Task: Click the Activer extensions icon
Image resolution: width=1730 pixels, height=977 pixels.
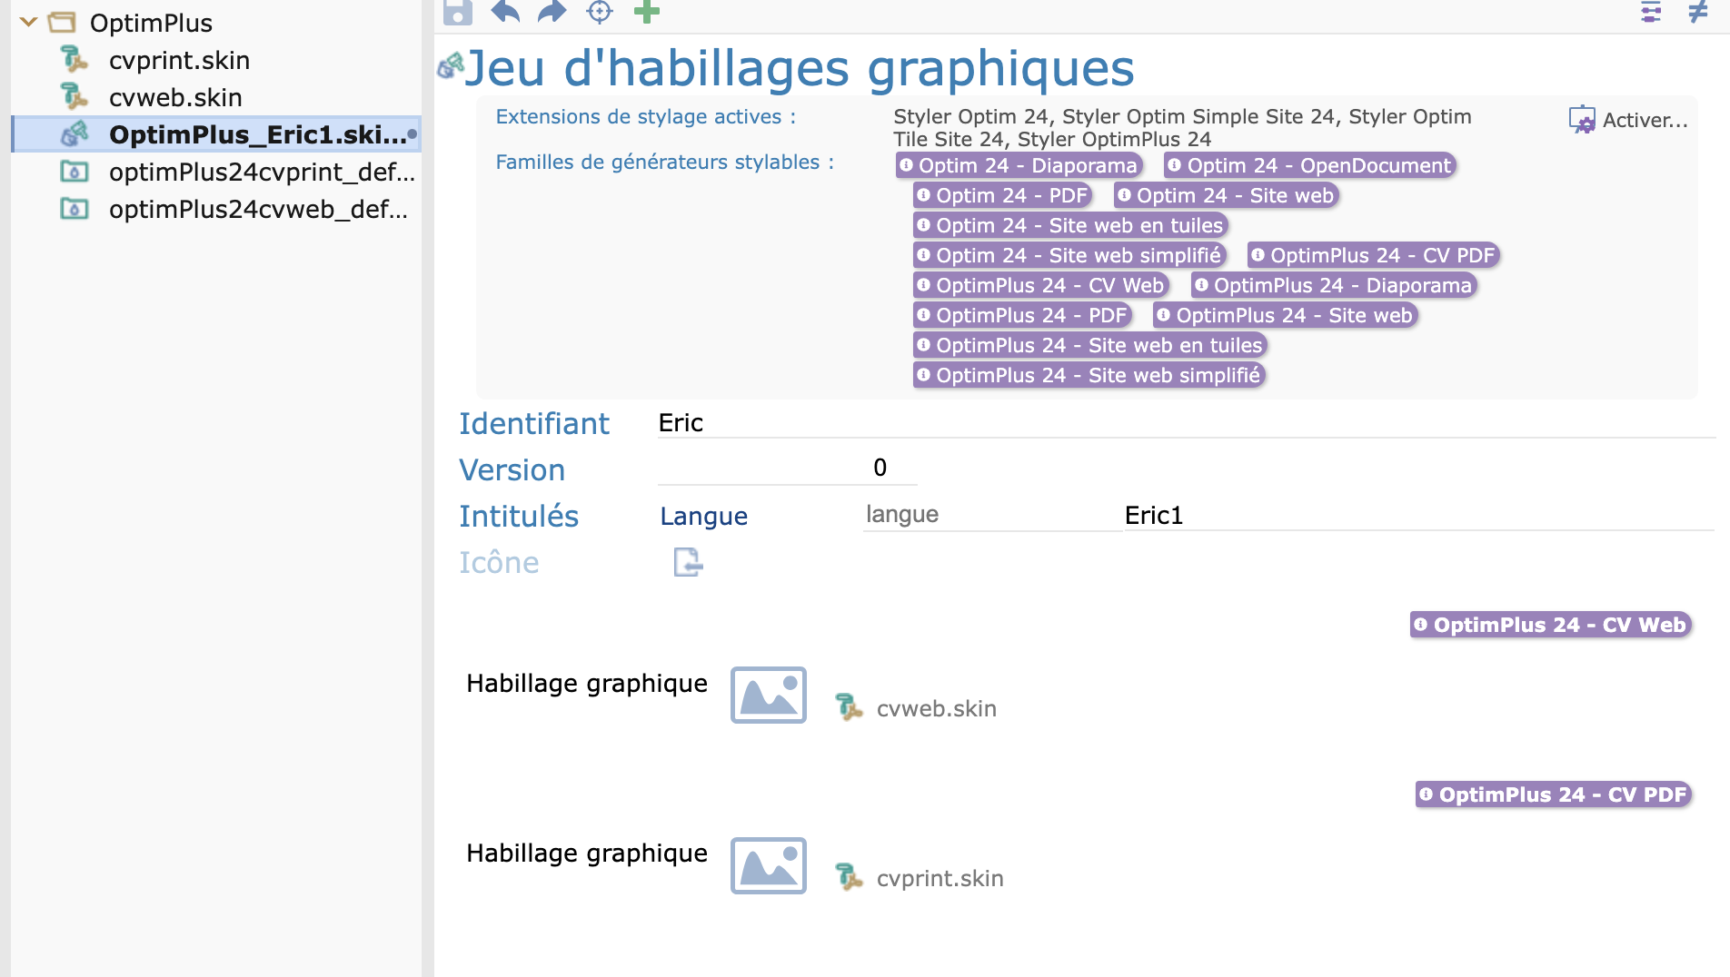Action: pos(1582,120)
